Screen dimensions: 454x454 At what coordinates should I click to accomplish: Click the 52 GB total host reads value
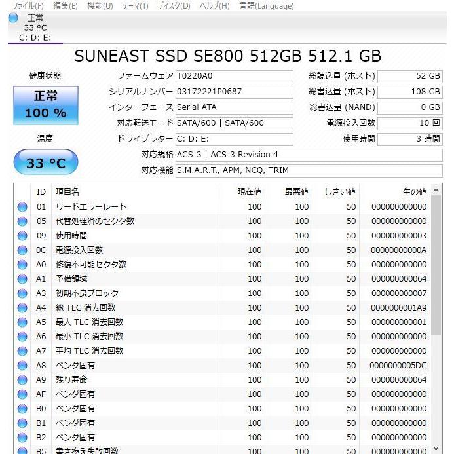[x=410, y=76]
